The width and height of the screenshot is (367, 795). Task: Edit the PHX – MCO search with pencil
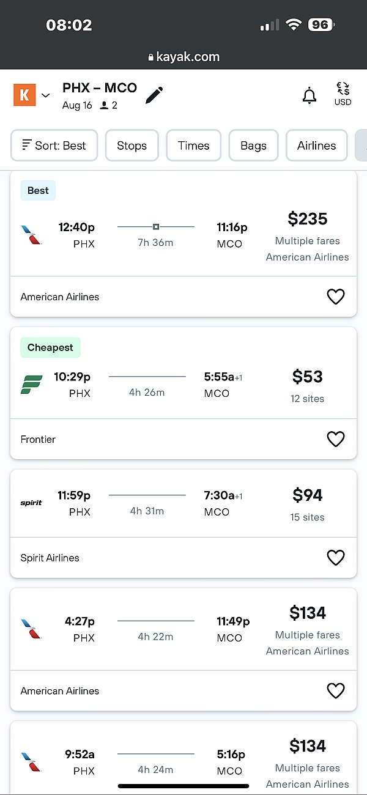click(154, 95)
